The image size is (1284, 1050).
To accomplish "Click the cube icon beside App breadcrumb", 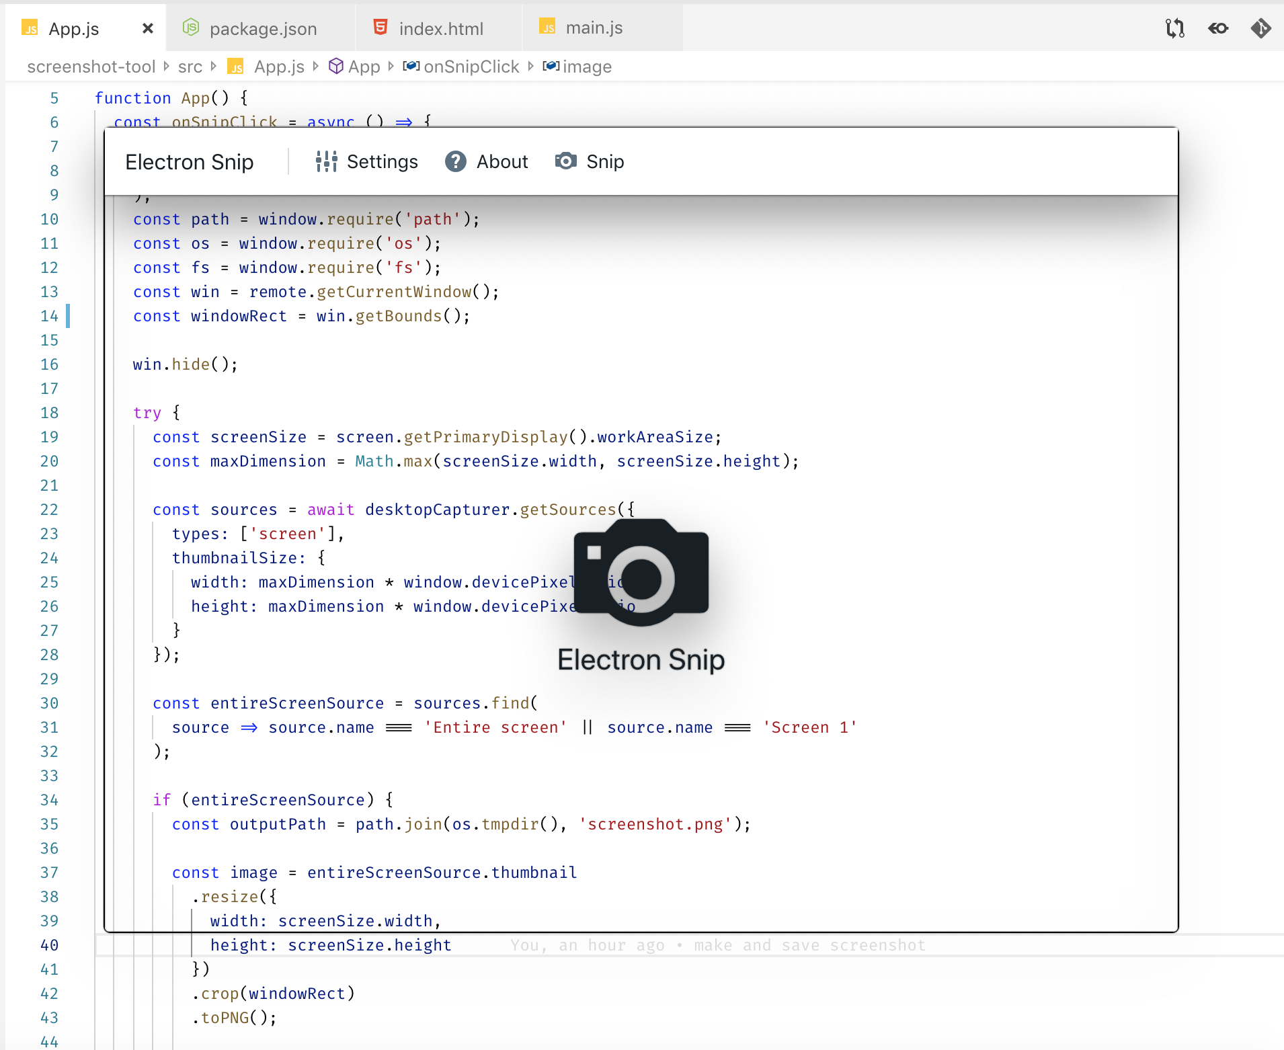I will pos(335,66).
